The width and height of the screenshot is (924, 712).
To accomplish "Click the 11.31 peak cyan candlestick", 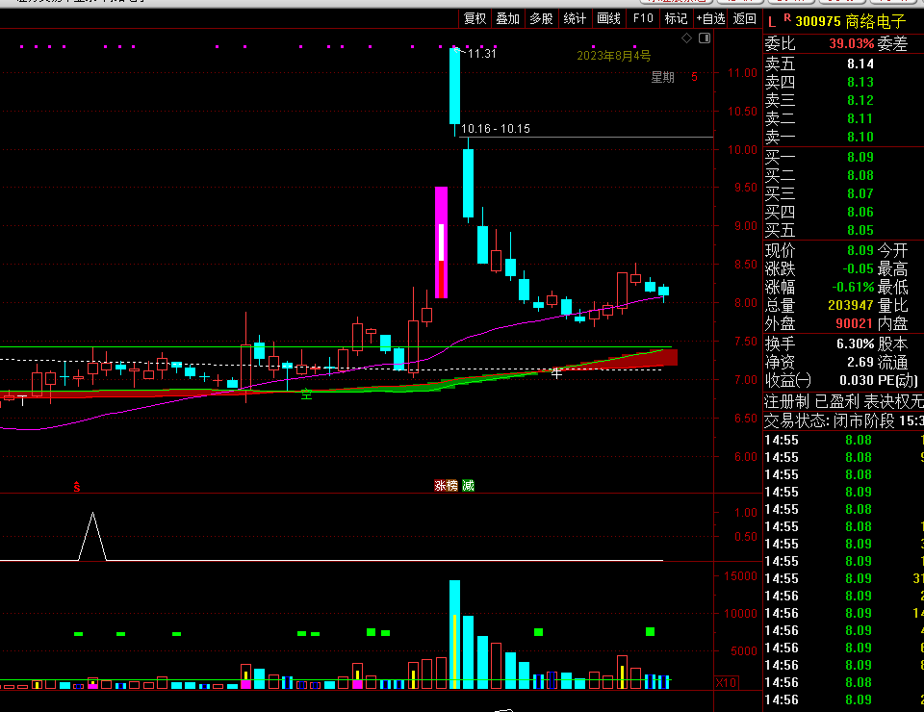I will tap(454, 86).
